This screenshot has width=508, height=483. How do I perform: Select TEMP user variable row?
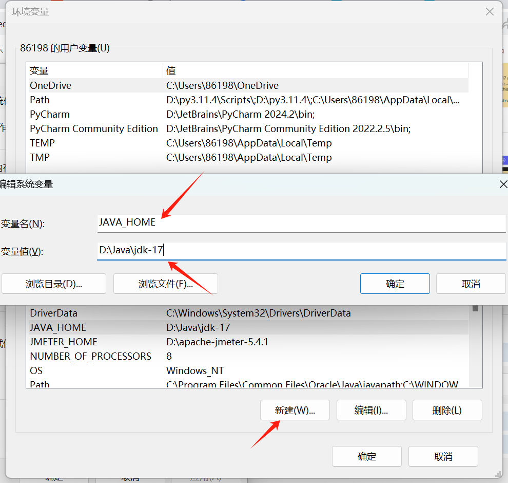(248, 143)
